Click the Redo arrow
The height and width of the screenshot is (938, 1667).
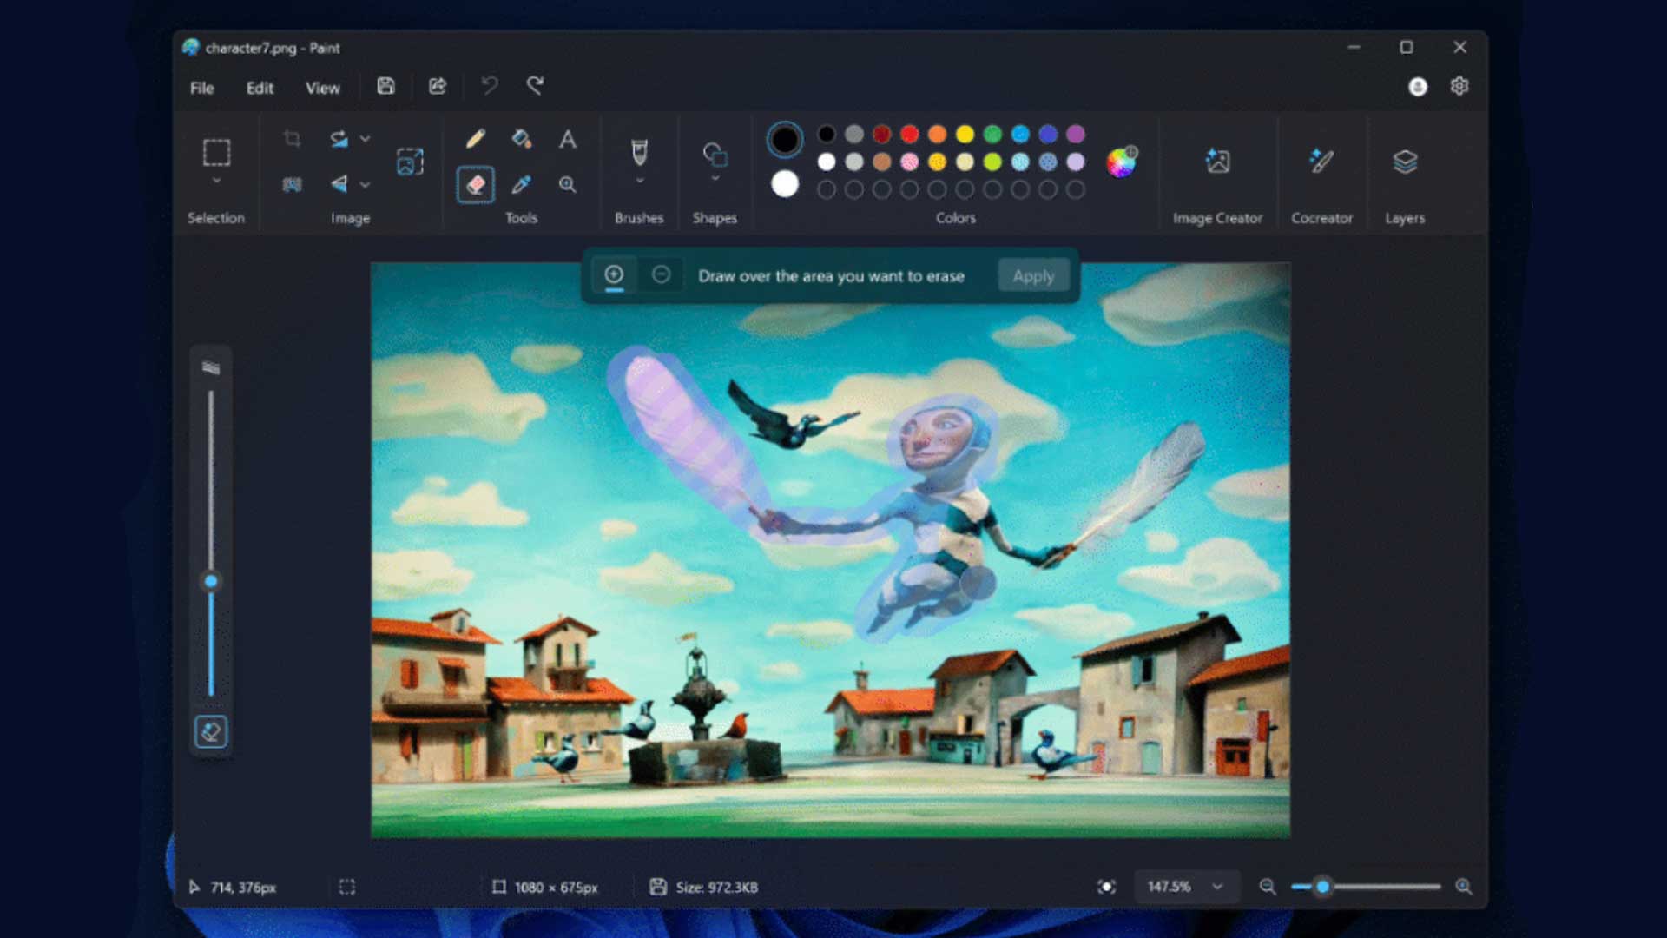[x=535, y=86]
